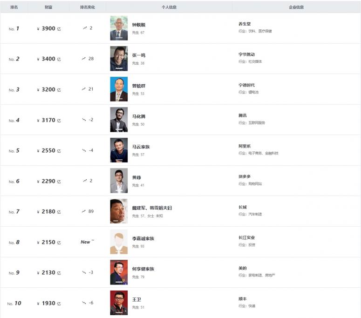This screenshot has width=361, height=318.
Task: Sort by the 财富 column header
Action: click(48, 7)
